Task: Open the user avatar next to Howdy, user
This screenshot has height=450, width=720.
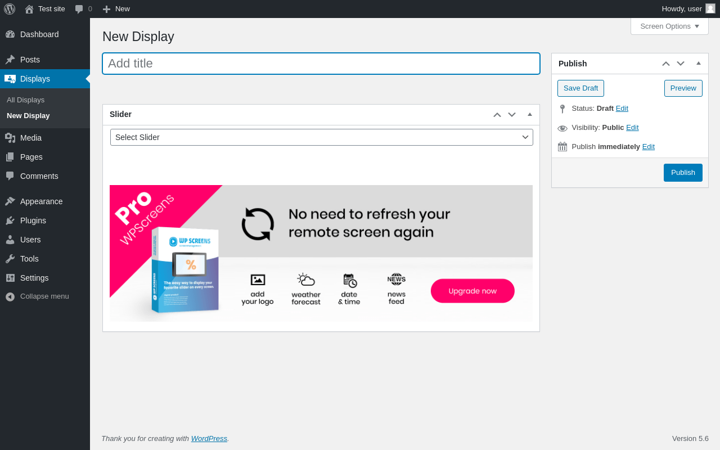Action: pos(710,8)
